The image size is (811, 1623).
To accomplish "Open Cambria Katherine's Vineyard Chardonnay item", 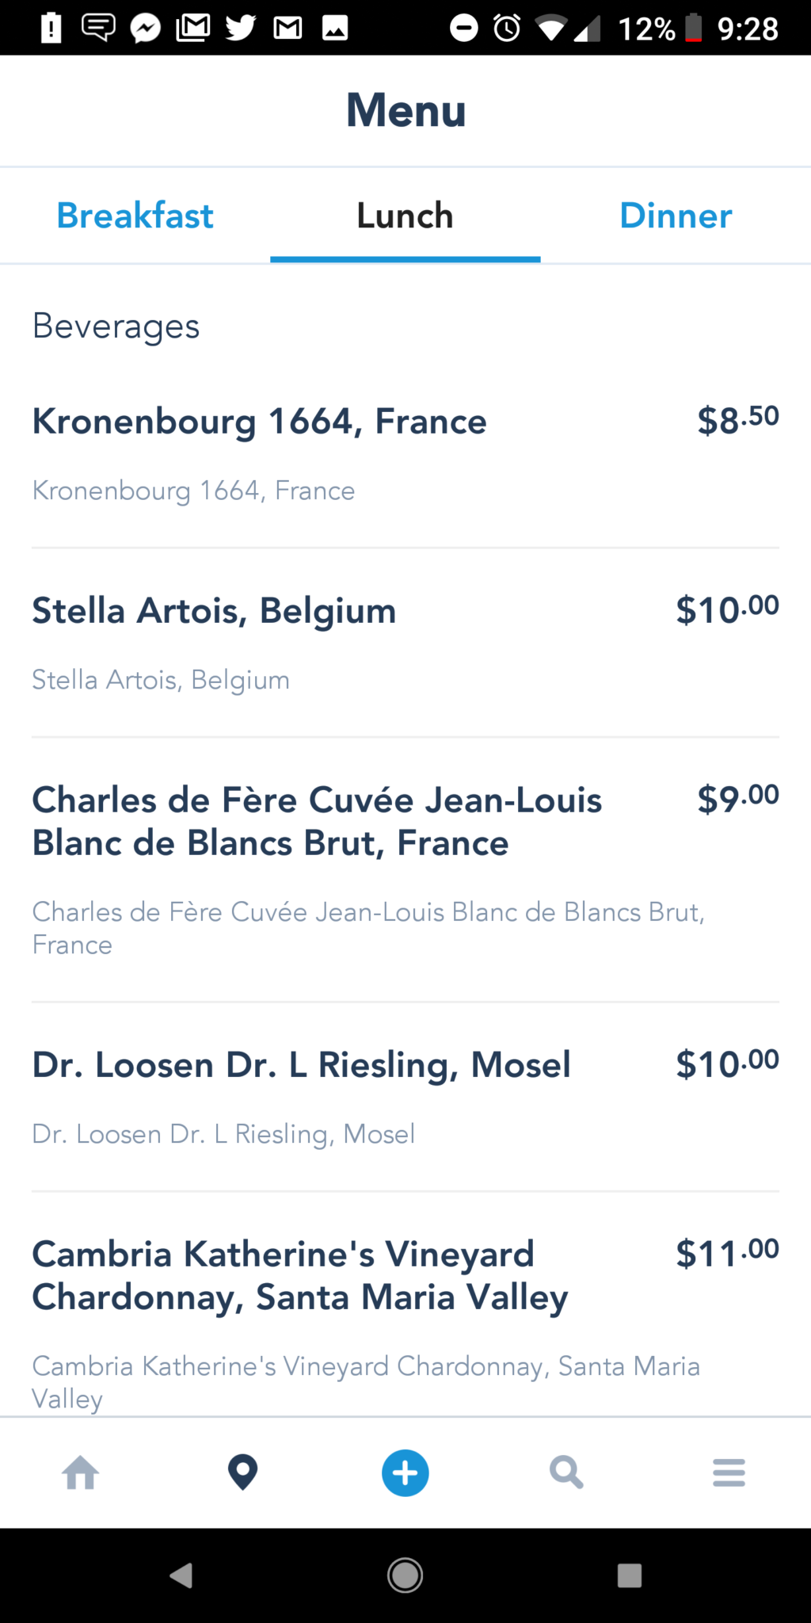I will [x=405, y=1304].
